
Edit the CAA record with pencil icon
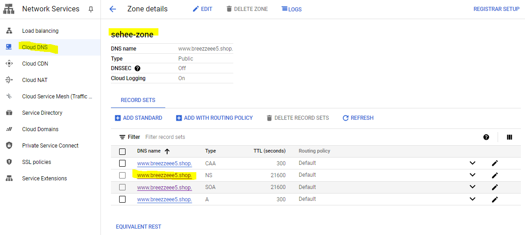tap(495, 163)
